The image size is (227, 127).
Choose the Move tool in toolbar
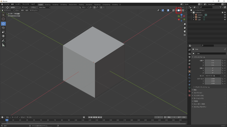pos(3,24)
